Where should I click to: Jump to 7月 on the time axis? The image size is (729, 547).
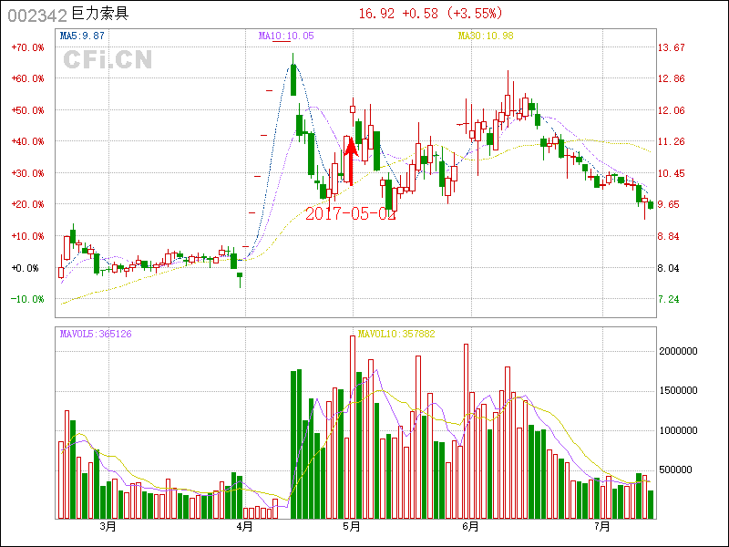(601, 527)
